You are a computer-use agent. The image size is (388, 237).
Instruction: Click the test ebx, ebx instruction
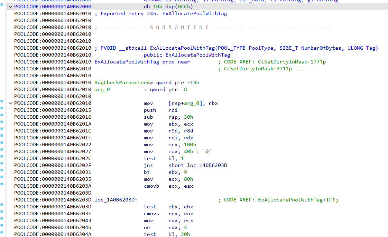(168, 207)
